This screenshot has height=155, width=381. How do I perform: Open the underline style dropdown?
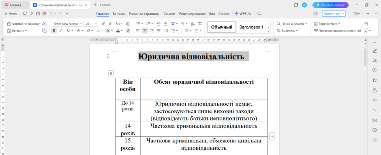point(73,31)
